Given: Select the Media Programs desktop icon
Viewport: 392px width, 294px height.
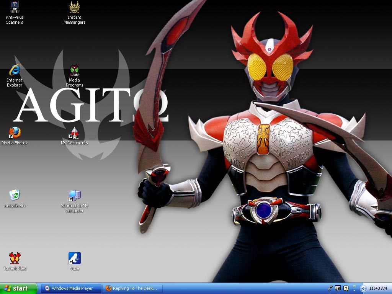Looking at the screenshot, I should click(x=75, y=75).
